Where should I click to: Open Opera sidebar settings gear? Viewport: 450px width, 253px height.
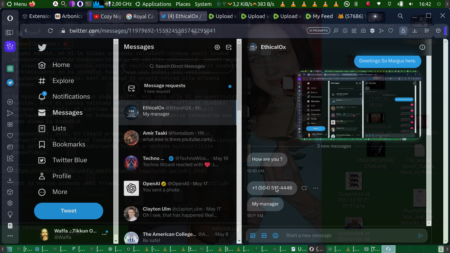(10, 203)
